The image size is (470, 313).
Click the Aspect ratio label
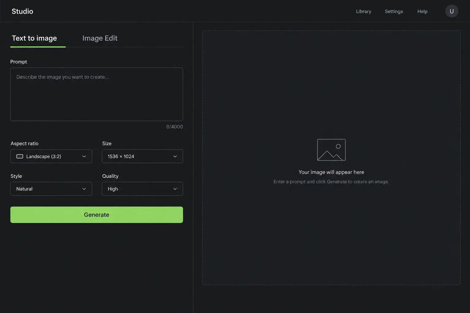coord(24,143)
